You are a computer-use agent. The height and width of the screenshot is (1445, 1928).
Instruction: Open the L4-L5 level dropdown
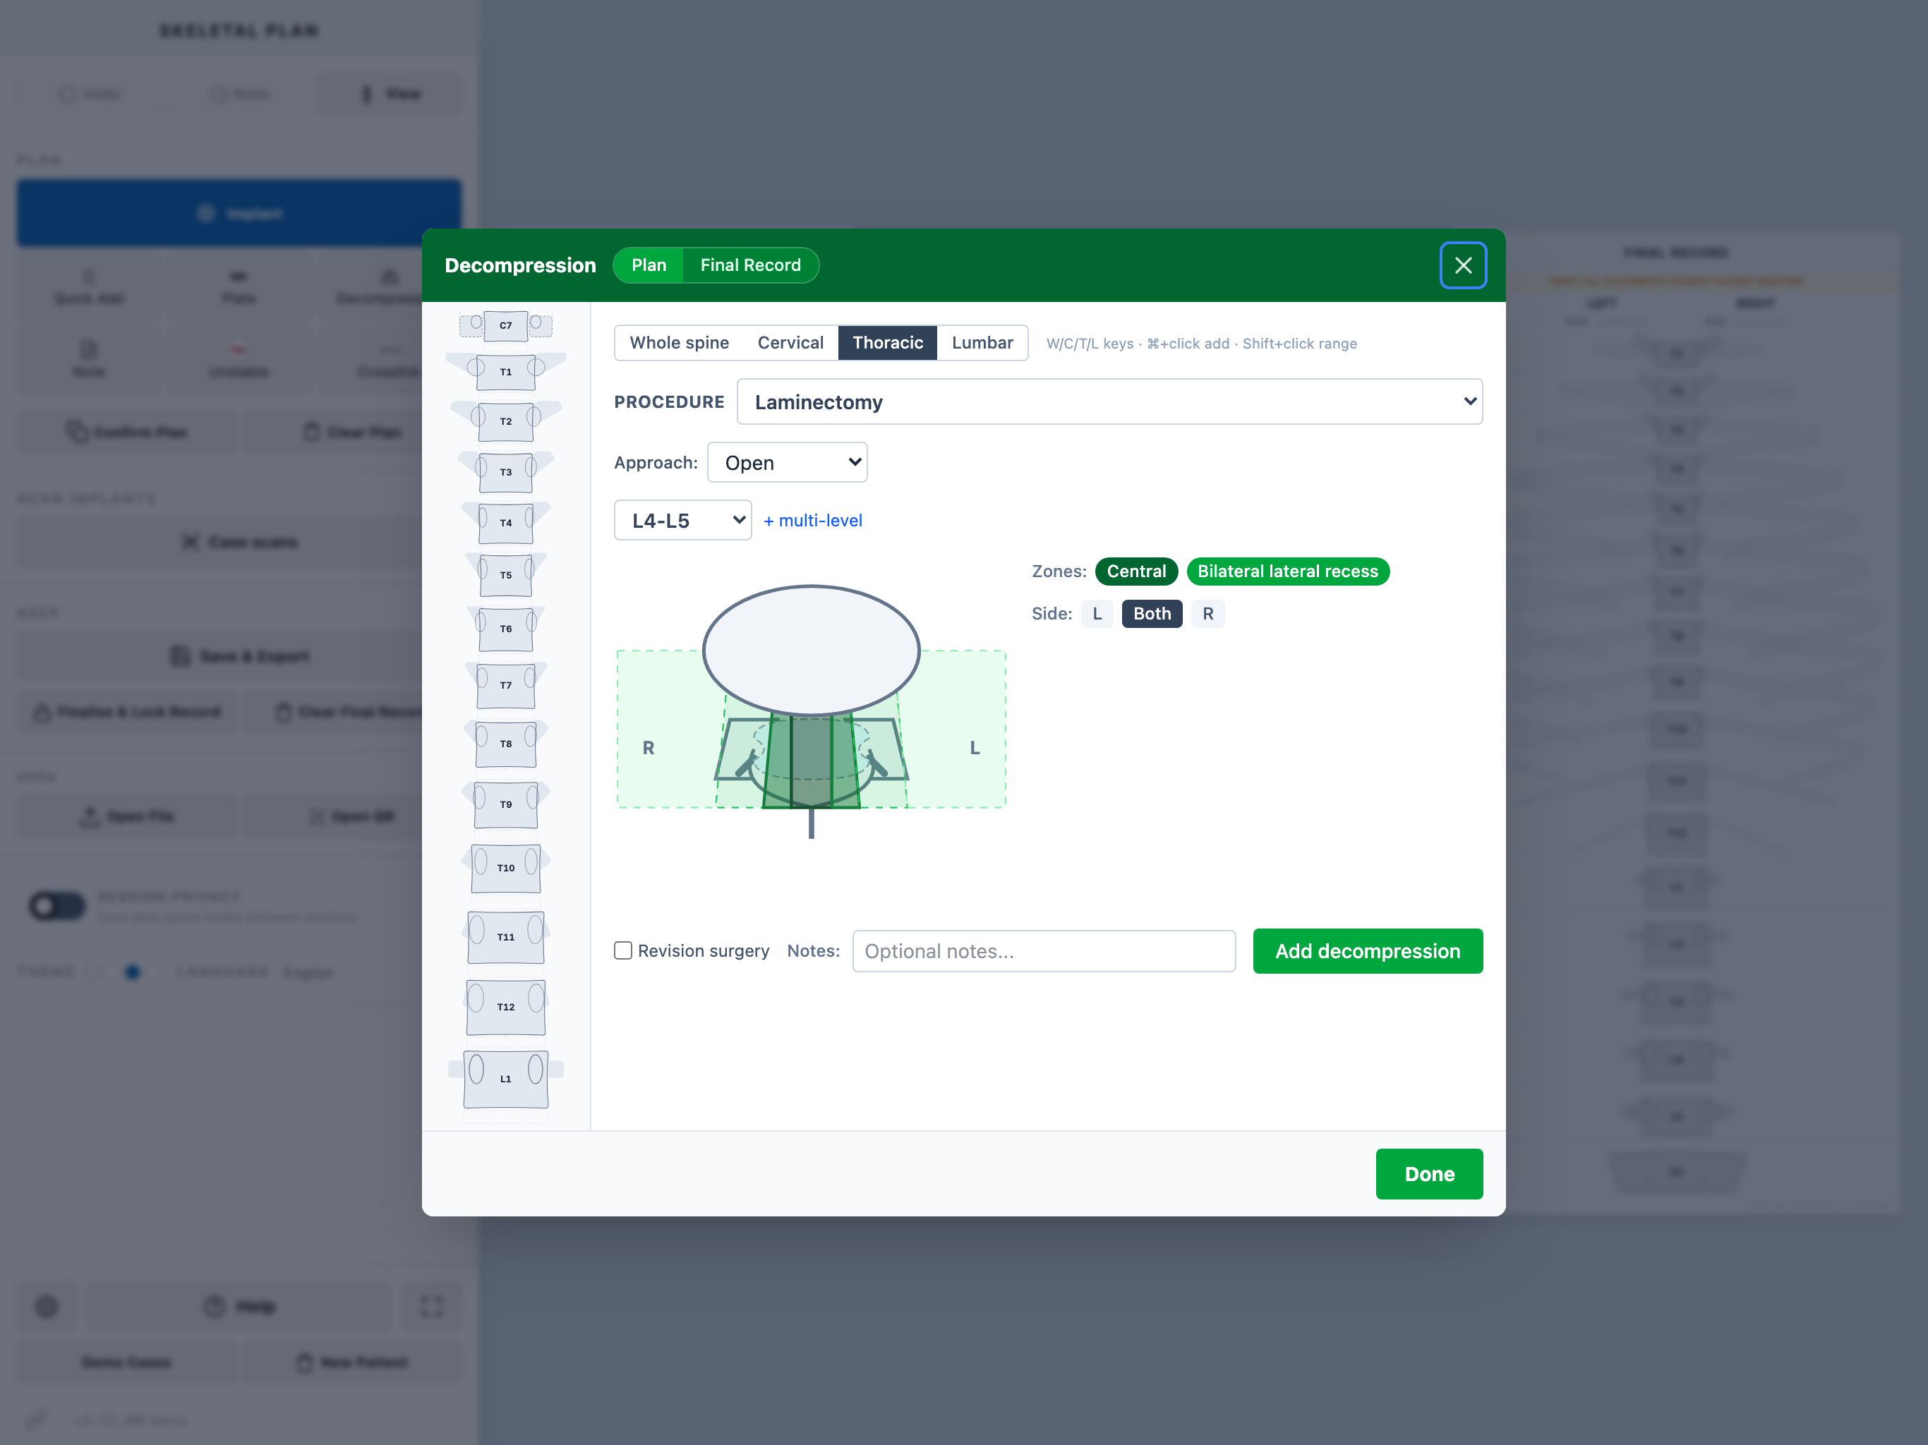point(682,520)
